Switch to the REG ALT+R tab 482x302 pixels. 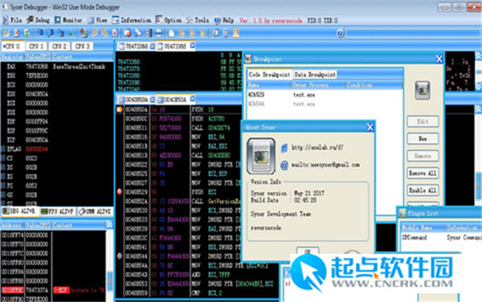[20, 211]
